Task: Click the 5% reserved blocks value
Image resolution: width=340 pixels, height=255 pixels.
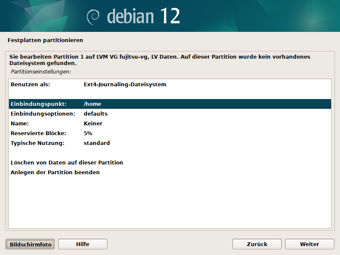Action: 88,133
